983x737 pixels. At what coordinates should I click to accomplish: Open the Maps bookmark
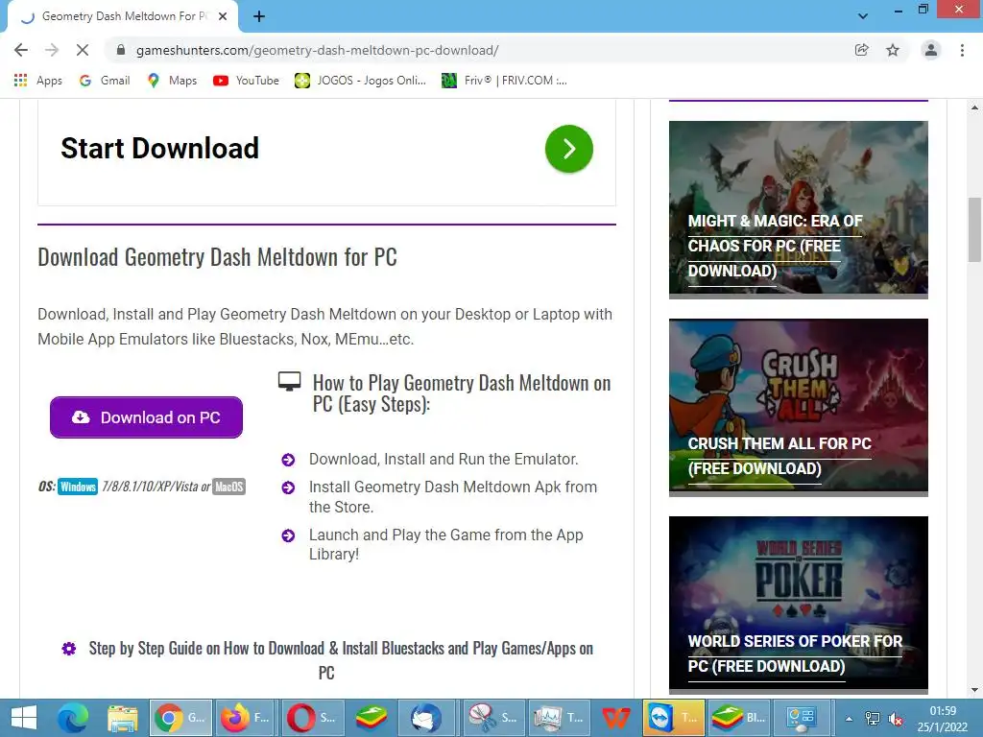pos(173,81)
